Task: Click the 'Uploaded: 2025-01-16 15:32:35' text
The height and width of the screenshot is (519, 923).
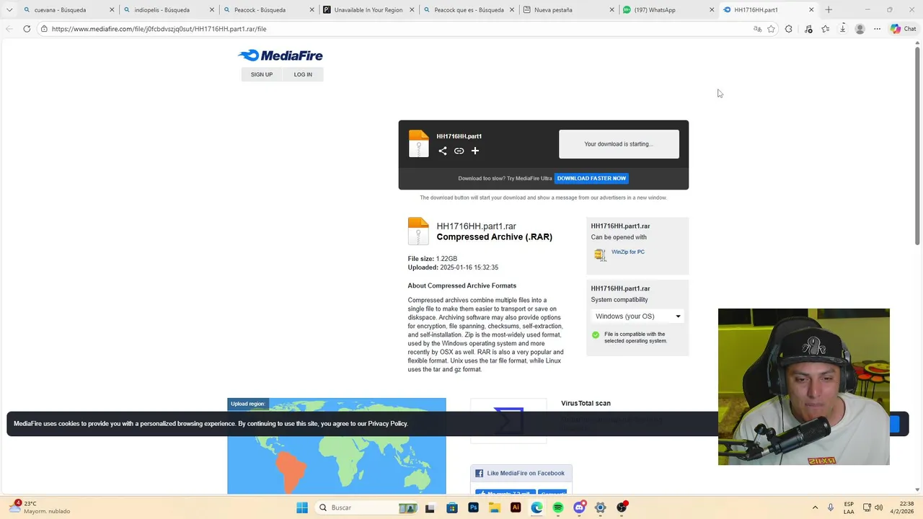Action: 453,267
